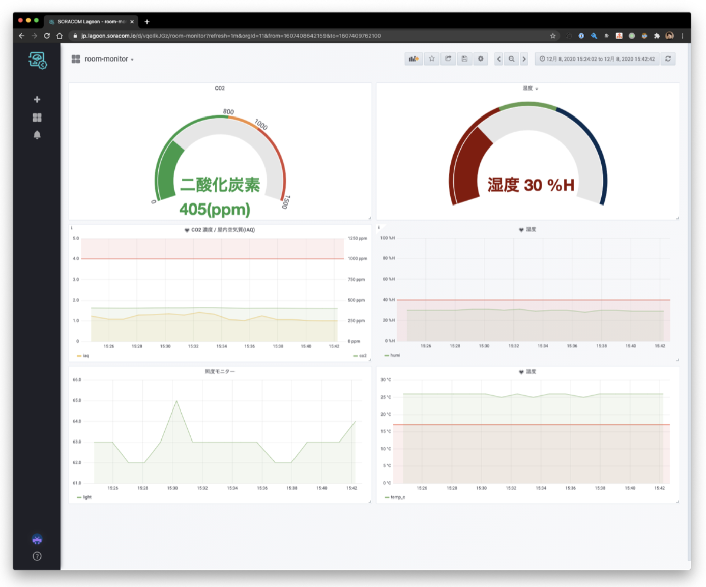Star the room-monitor dashboard
This screenshot has width=706, height=587.
pos(431,58)
